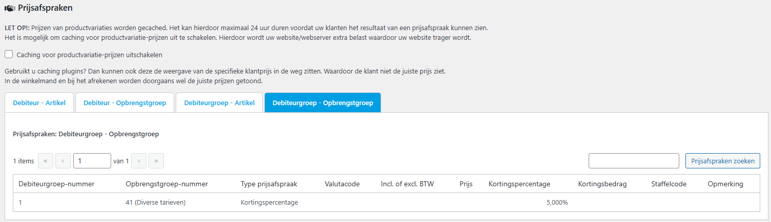Click the 41 (Diverse tarieven) cell
The image size is (771, 222).
(155, 202)
